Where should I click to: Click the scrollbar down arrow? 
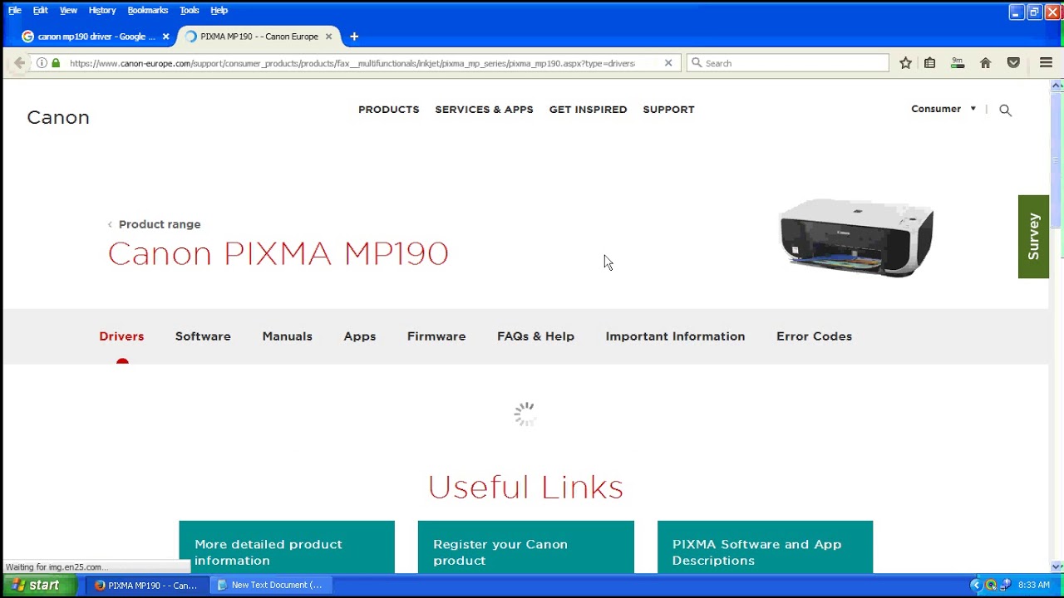(1057, 566)
